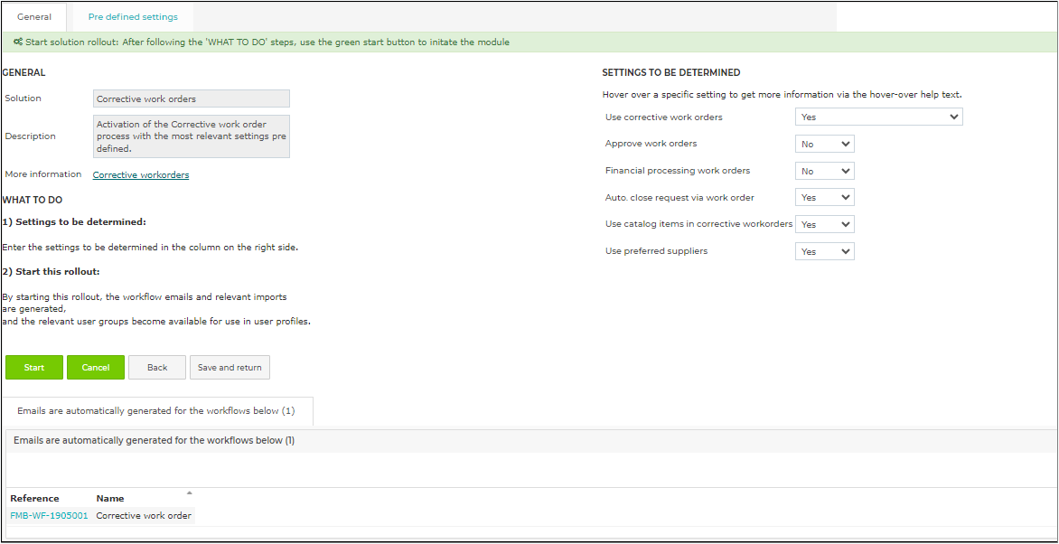Change Auto. close request via work order dropdown
Image resolution: width=1059 pixels, height=544 pixels.
tap(825, 197)
